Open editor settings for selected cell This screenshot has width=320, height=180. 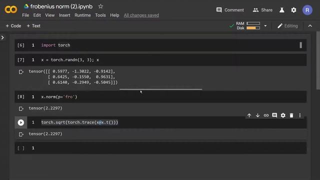283,115
